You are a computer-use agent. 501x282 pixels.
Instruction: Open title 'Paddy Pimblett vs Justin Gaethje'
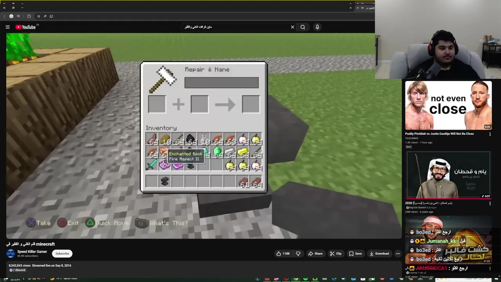tap(439, 134)
